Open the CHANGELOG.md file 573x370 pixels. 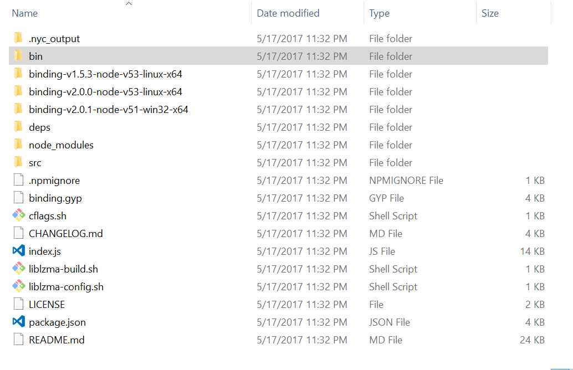(x=66, y=233)
